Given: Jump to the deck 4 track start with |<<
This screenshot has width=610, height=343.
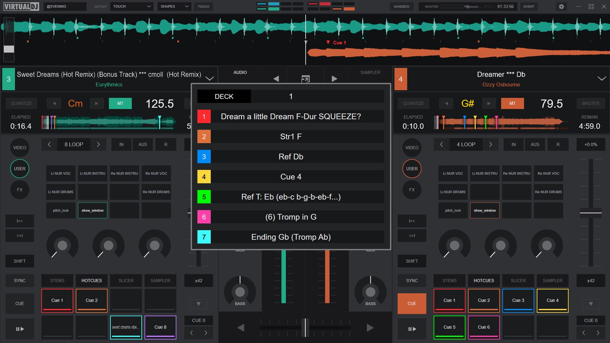Looking at the screenshot, I should (x=412, y=221).
